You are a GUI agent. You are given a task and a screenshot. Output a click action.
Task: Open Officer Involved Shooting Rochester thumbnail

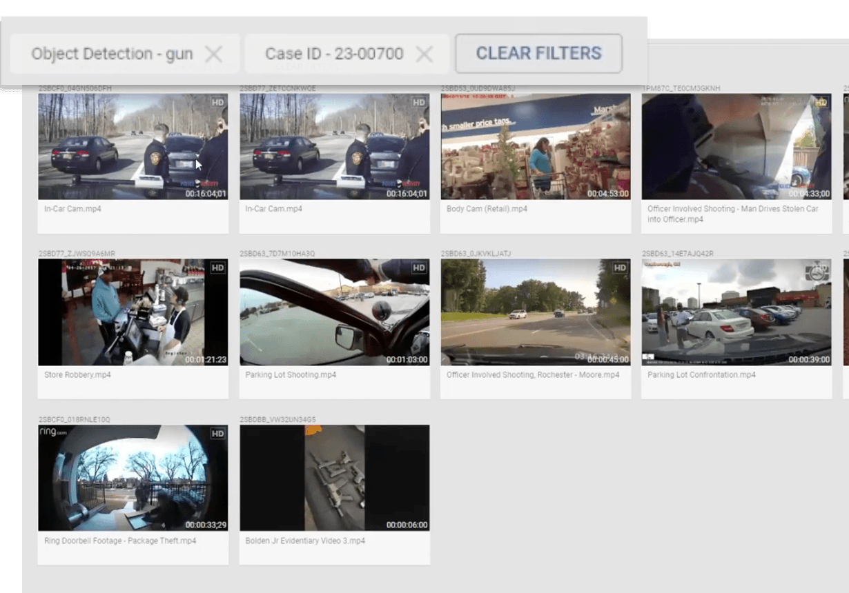(x=535, y=312)
